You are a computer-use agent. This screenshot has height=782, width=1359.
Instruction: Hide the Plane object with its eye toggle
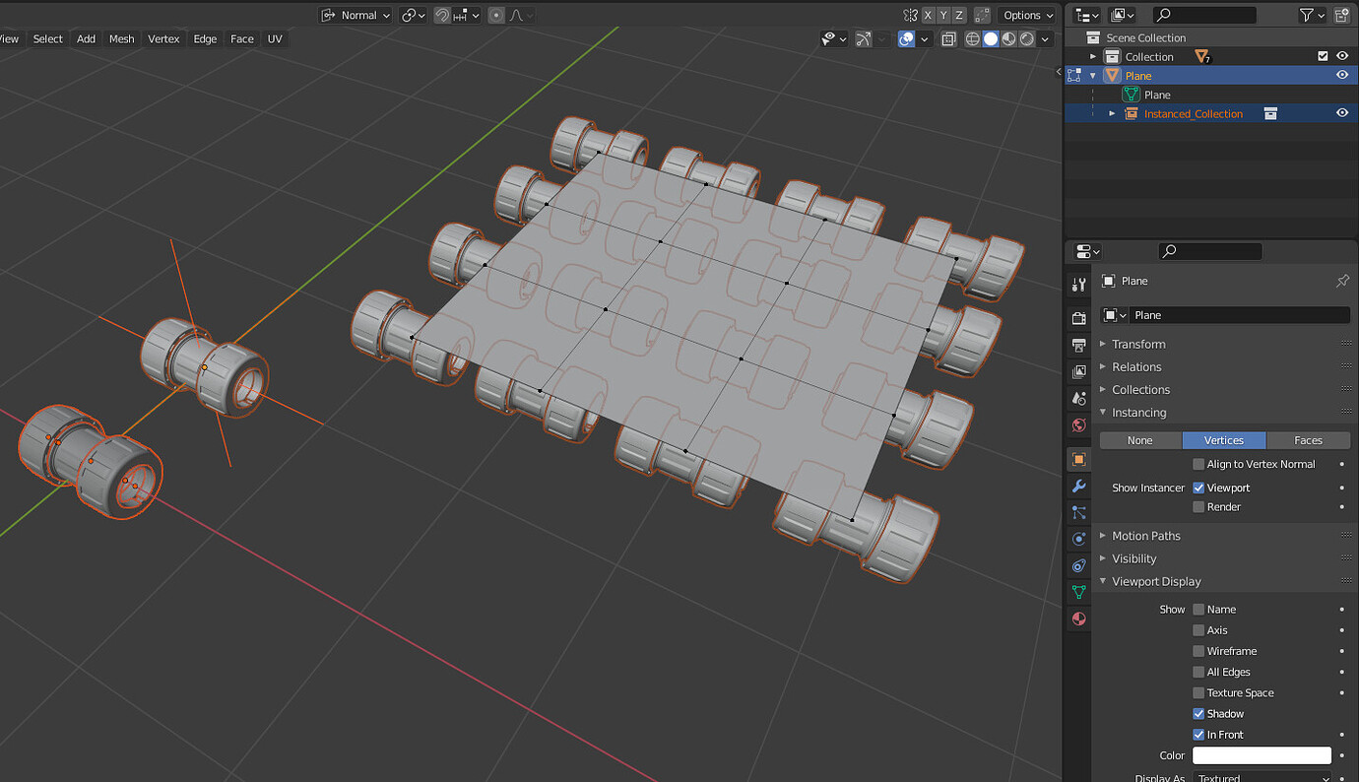coord(1342,75)
